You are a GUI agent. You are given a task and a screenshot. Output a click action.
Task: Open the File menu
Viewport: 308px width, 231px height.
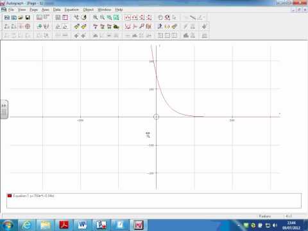click(x=11, y=10)
